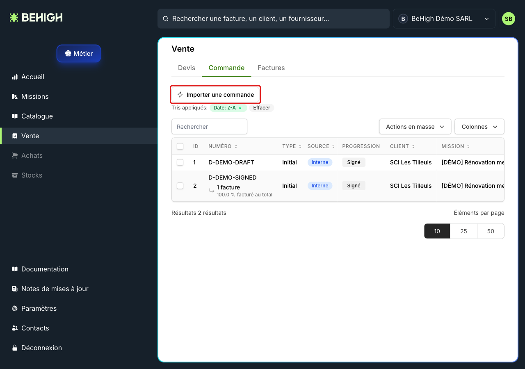
Task: Open the SB user avatar
Action: [509, 19]
